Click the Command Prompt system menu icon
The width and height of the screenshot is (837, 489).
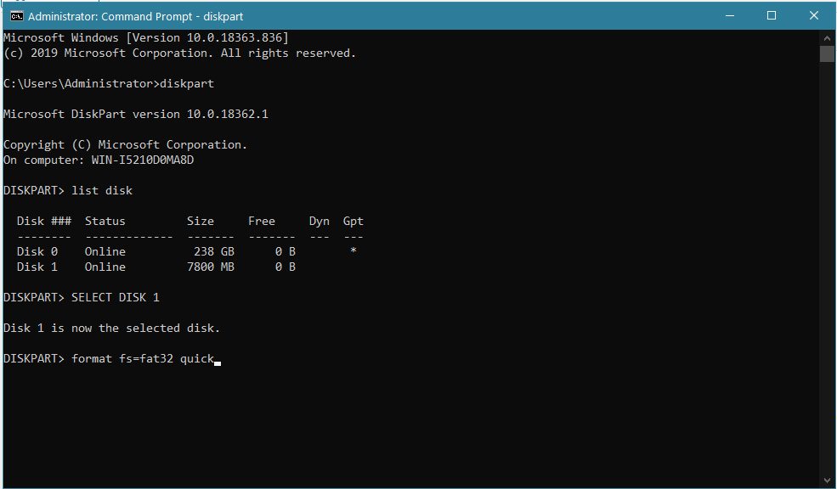16,16
